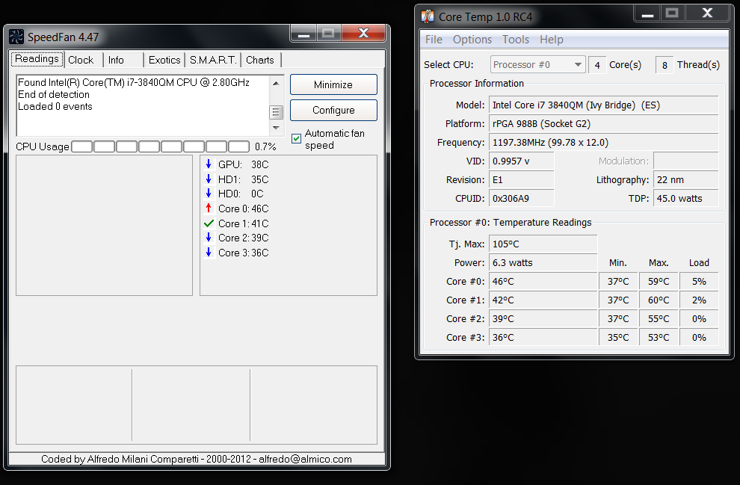Click the TDP value 45.0 watts
The height and width of the screenshot is (485, 740).
686,198
